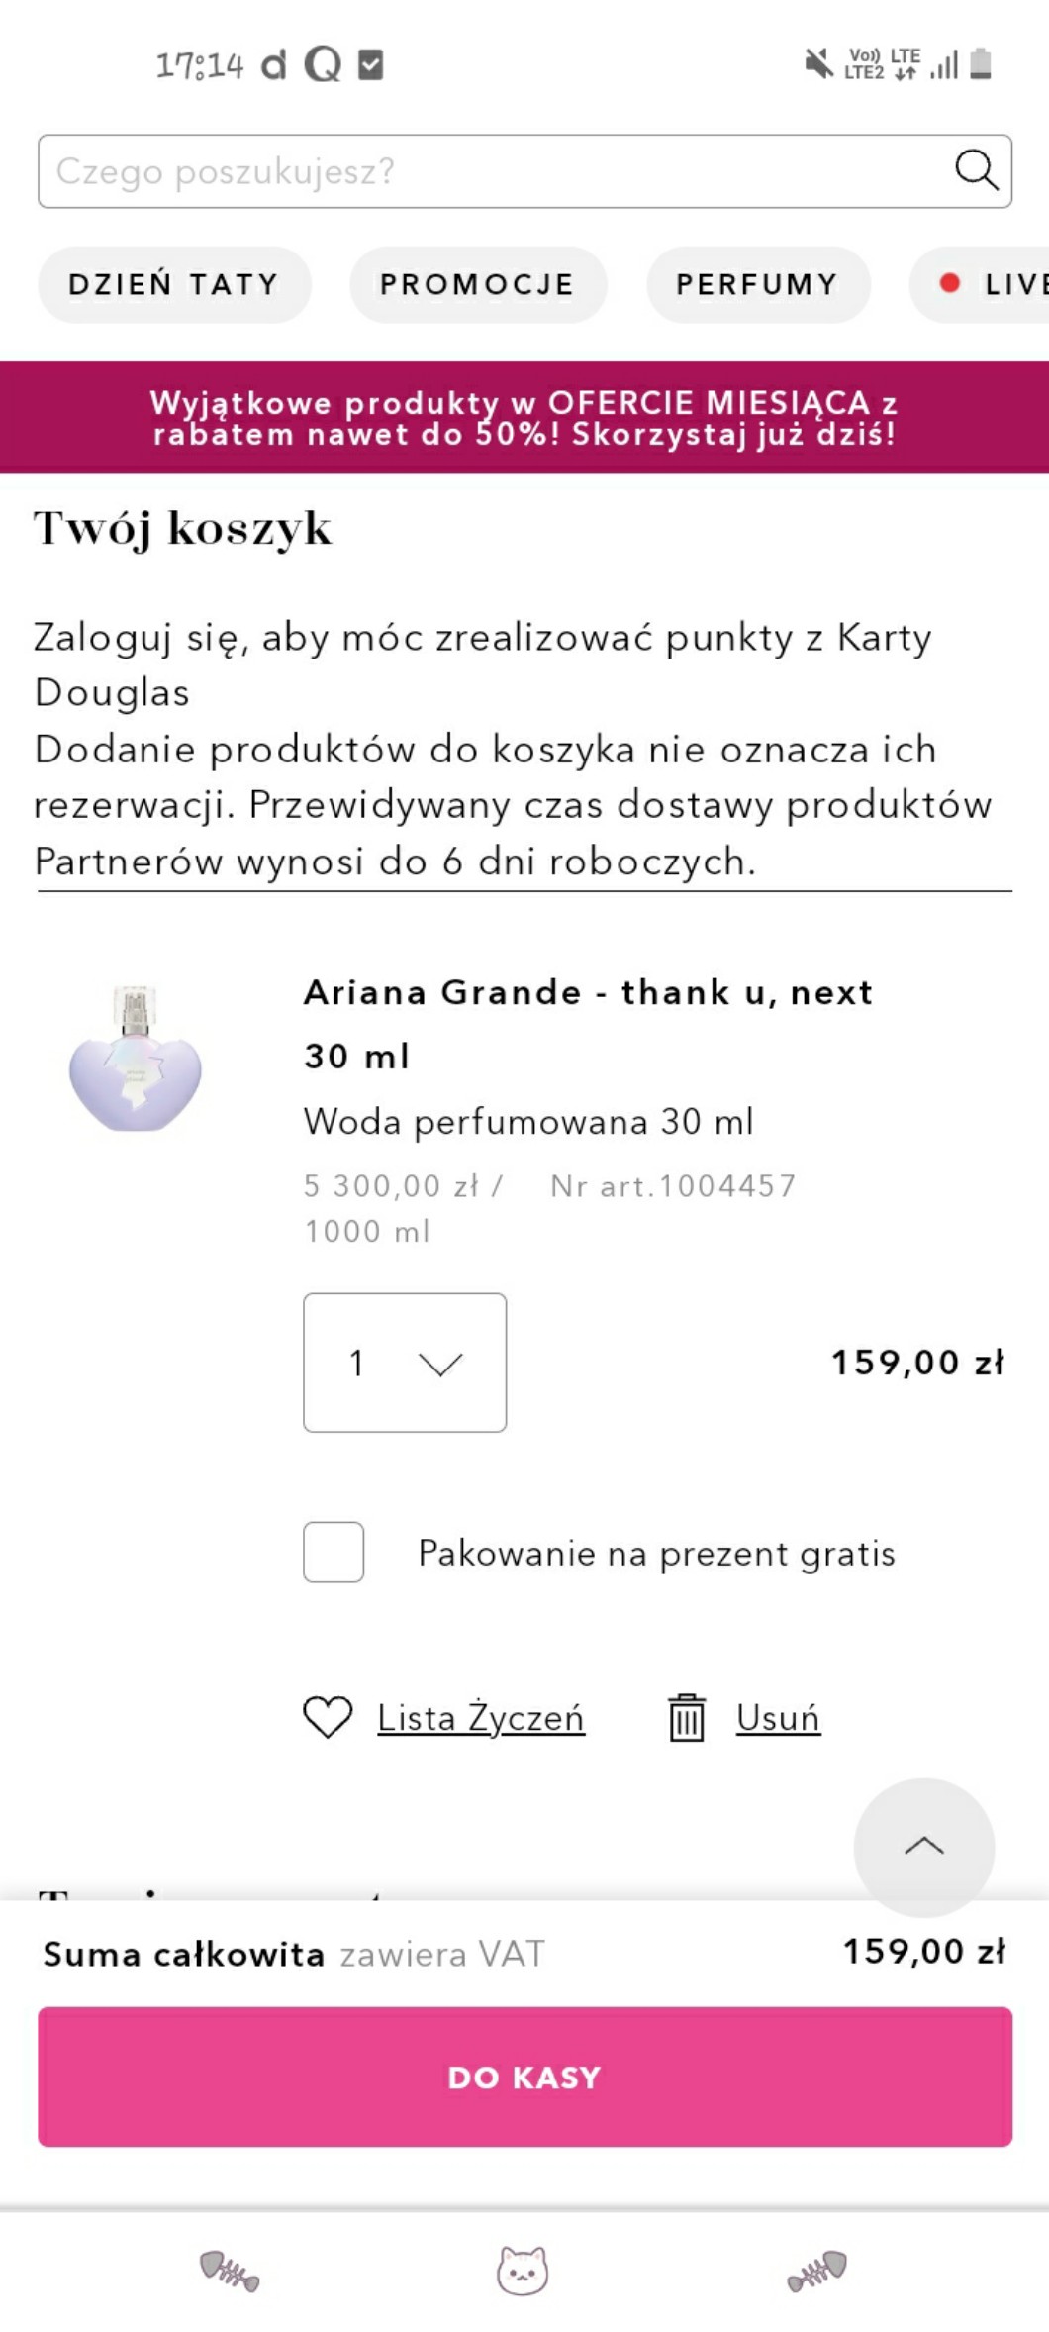Click the heart wishlist icon

pos(328,1717)
